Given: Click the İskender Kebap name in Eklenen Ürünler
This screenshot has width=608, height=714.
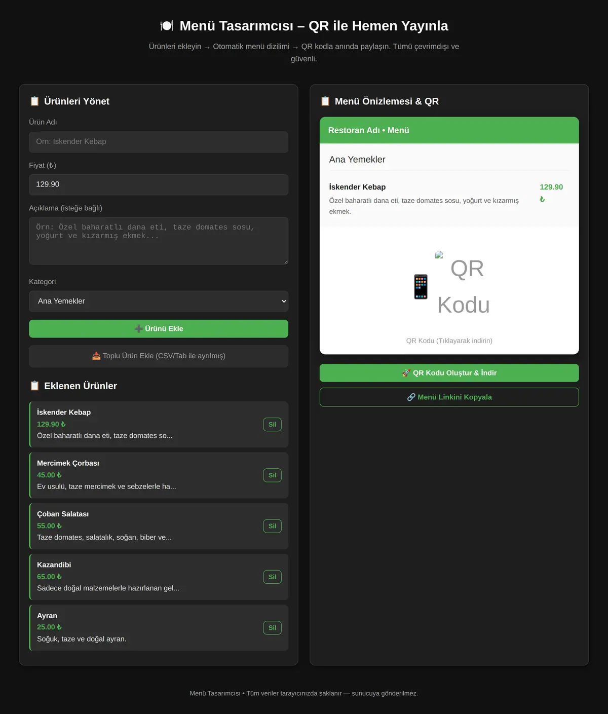Looking at the screenshot, I should (64, 412).
